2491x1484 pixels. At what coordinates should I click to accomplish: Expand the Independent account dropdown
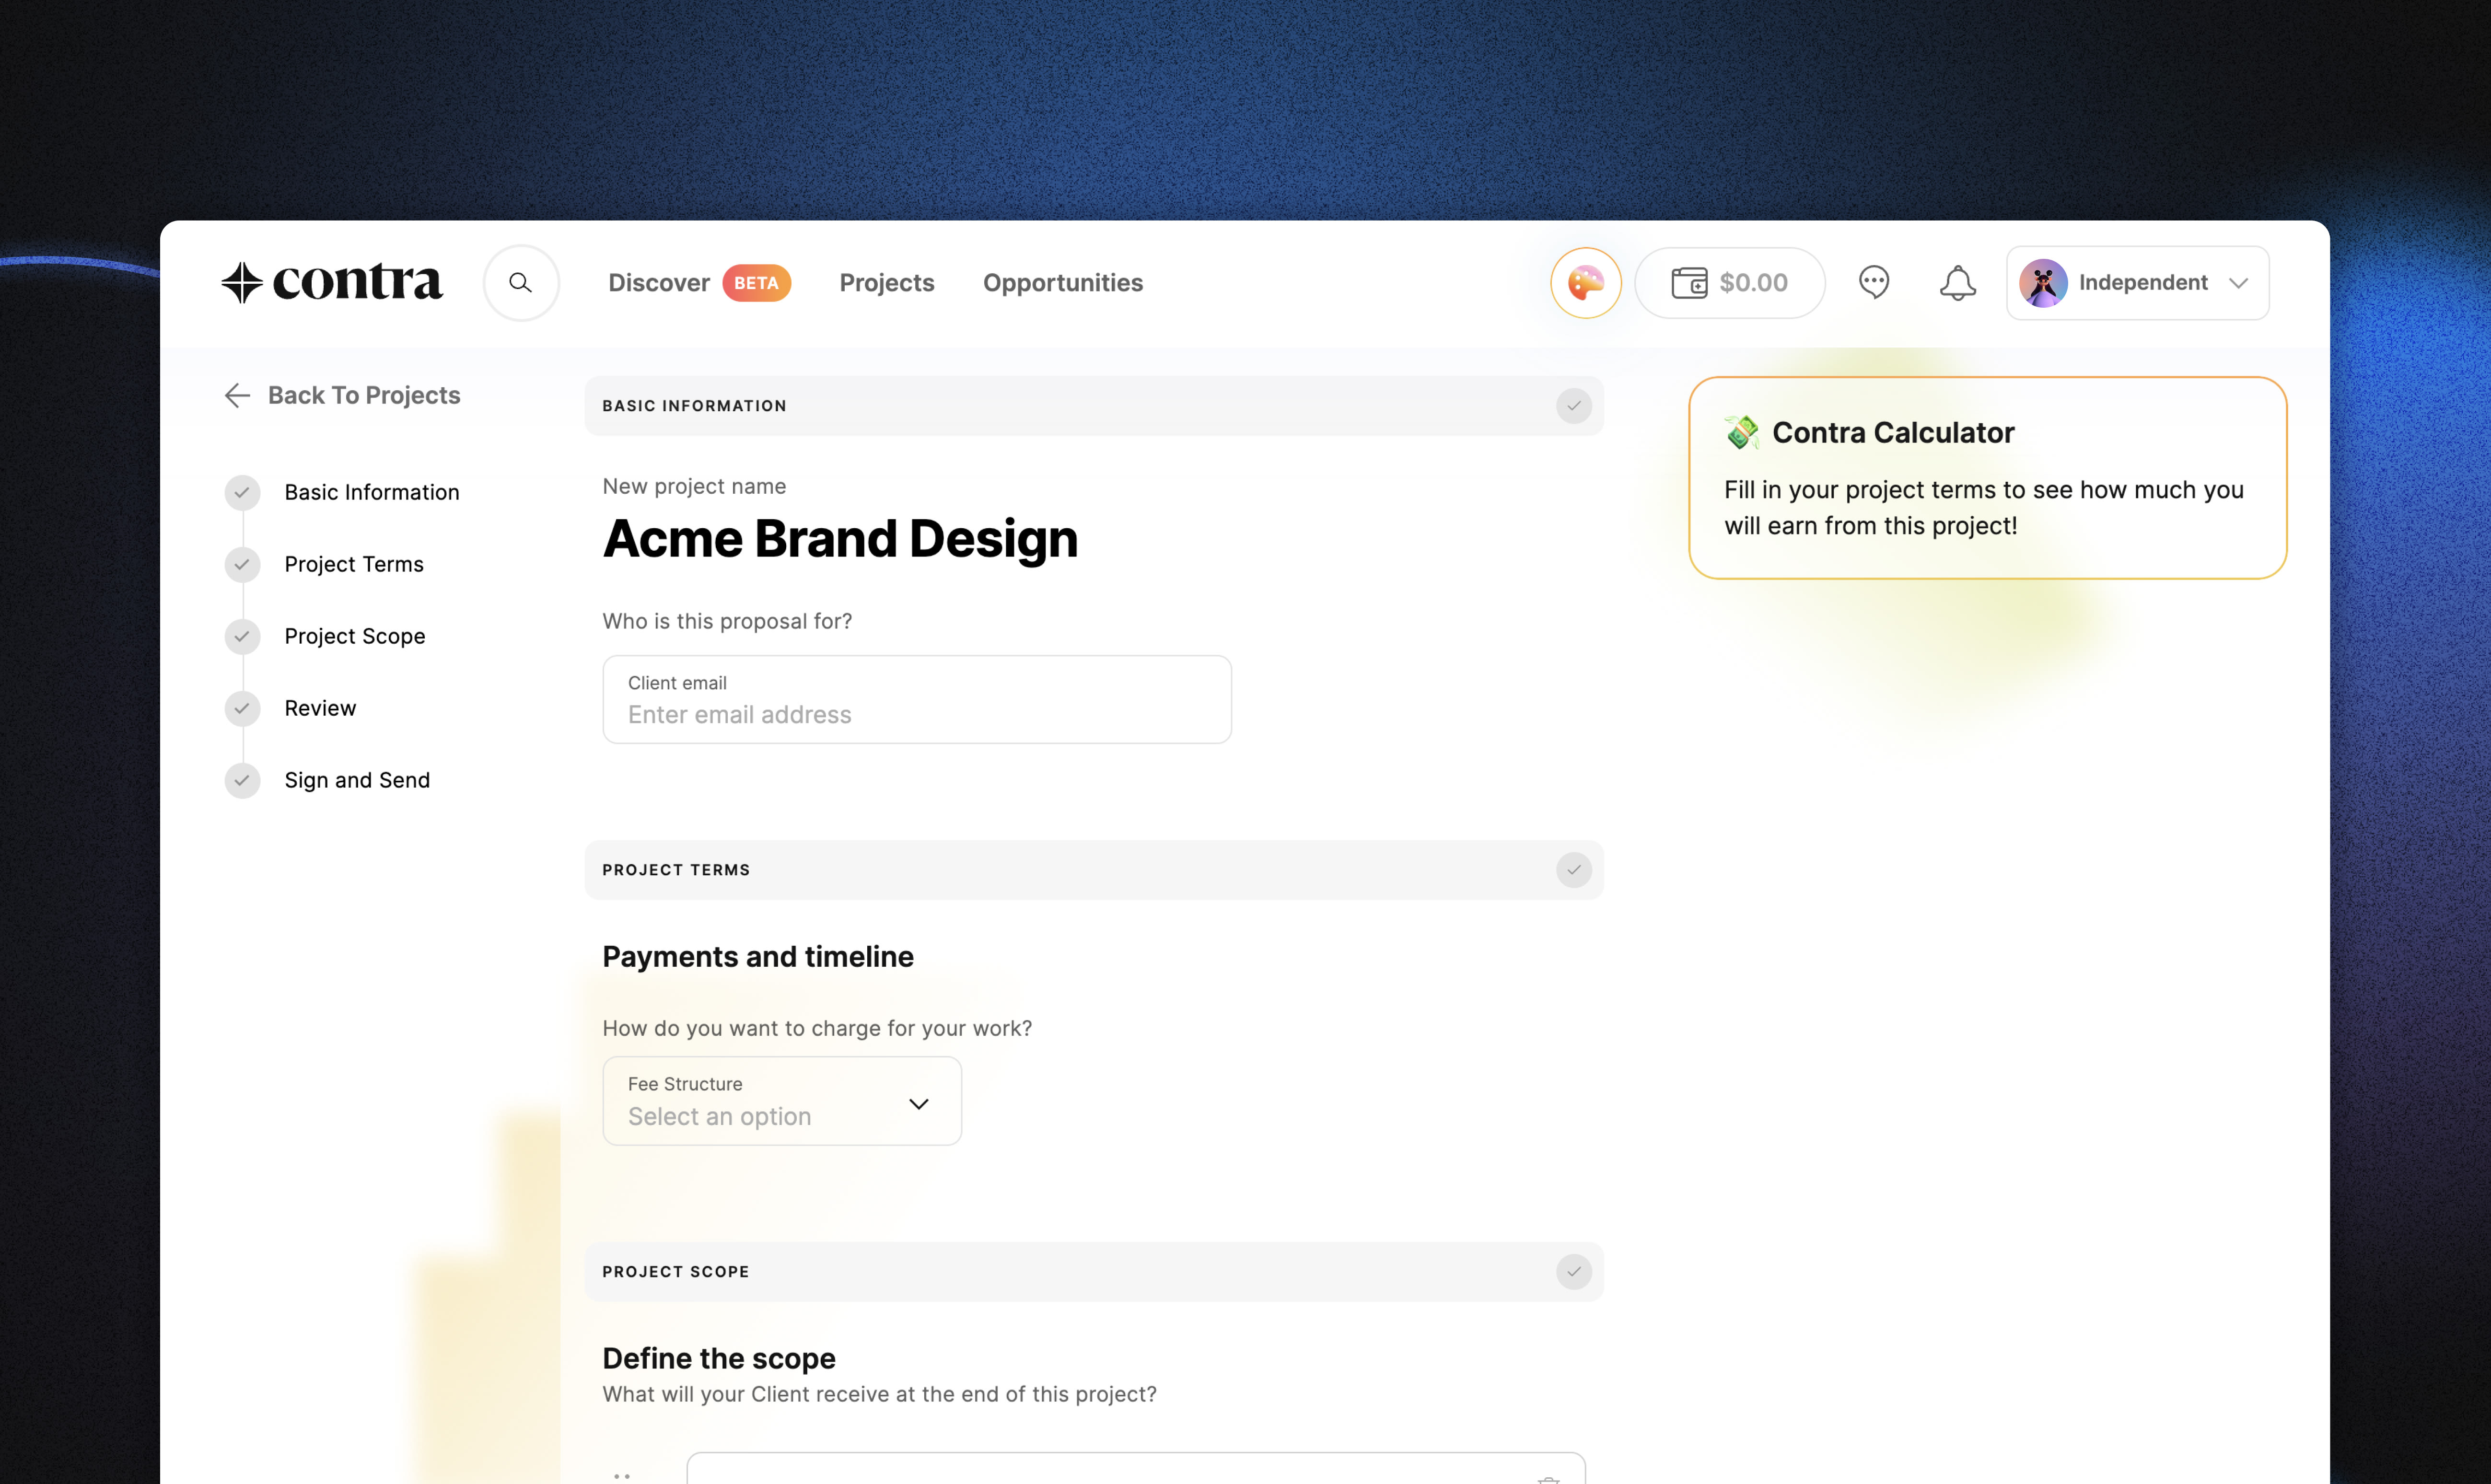click(x=2137, y=283)
